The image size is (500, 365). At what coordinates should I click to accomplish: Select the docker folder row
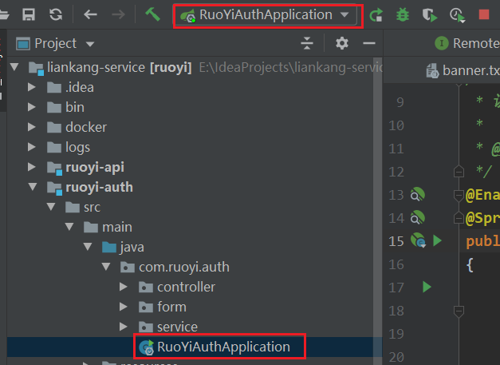coord(195,127)
